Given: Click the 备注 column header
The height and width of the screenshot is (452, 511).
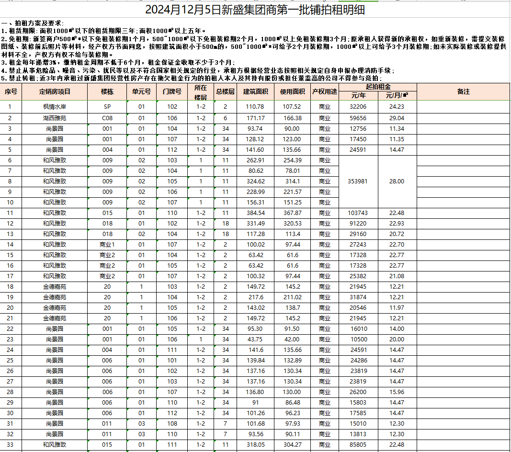Looking at the screenshot, I should coord(463,91).
